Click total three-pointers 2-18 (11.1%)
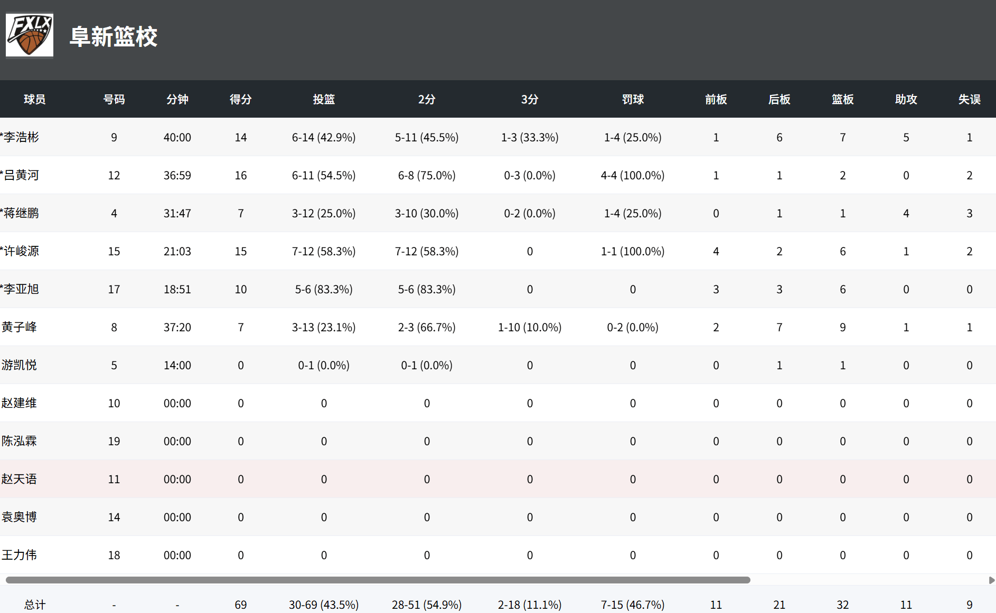 (530, 605)
